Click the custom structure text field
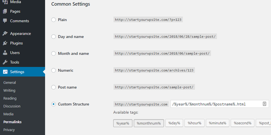Image resolution: width=271 pixels, height=135 pixels. [x=220, y=104]
